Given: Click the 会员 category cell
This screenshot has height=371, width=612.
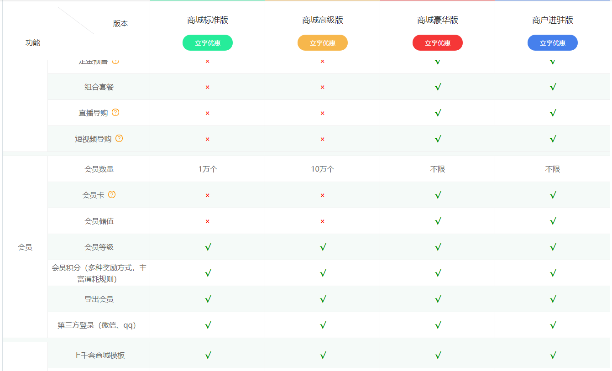Looking at the screenshot, I should point(25,247).
